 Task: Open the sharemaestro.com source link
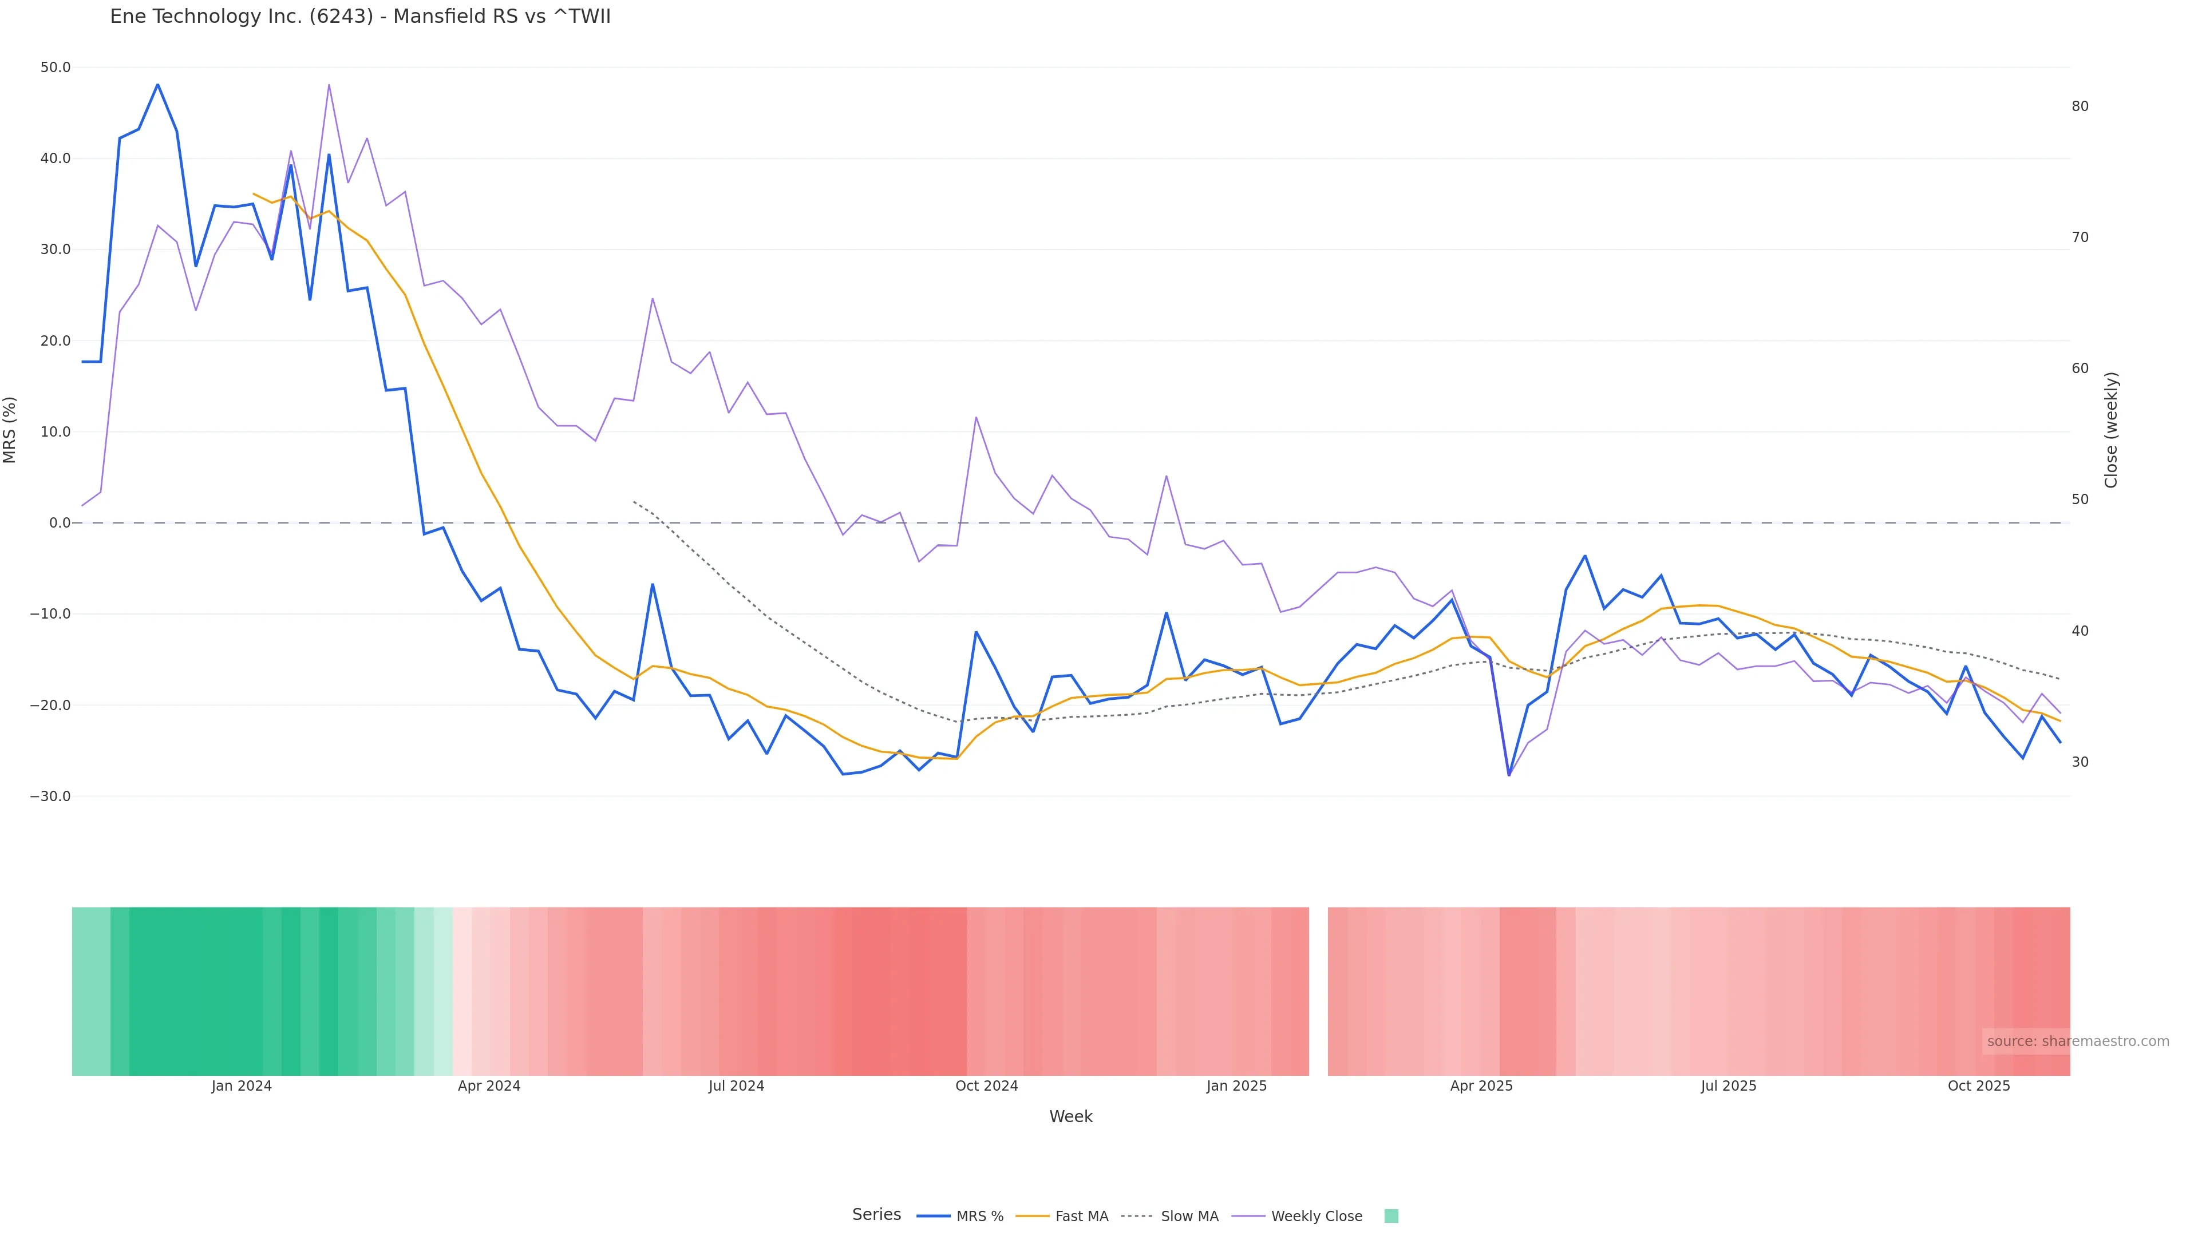coord(2077,1041)
